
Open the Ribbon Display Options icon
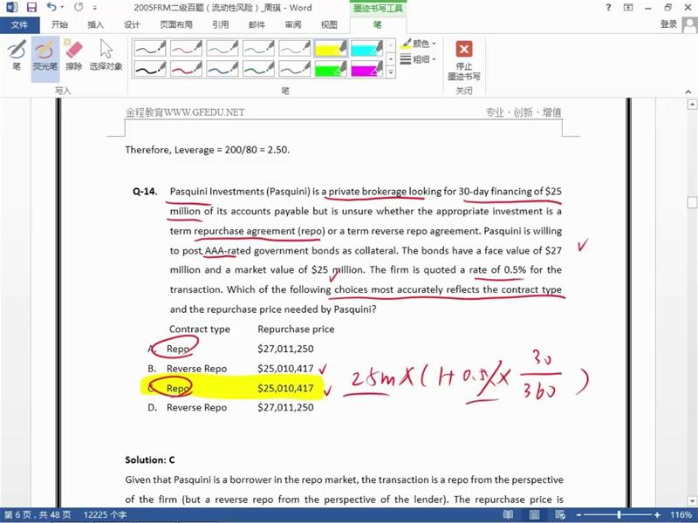pos(628,8)
